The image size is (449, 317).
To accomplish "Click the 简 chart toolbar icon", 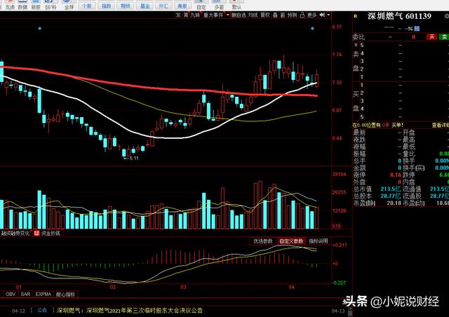I will point(186,15).
